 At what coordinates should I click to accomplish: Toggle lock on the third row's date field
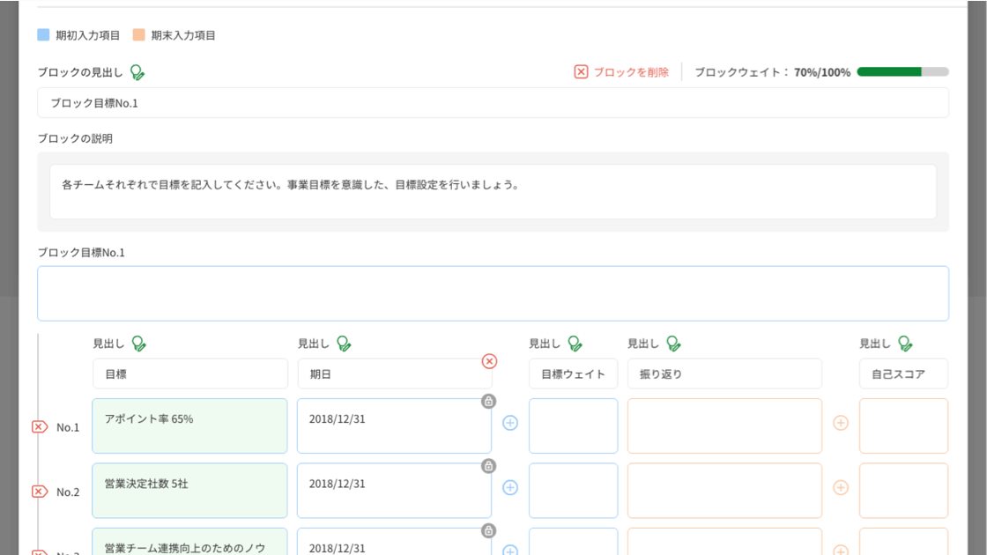pos(488,530)
